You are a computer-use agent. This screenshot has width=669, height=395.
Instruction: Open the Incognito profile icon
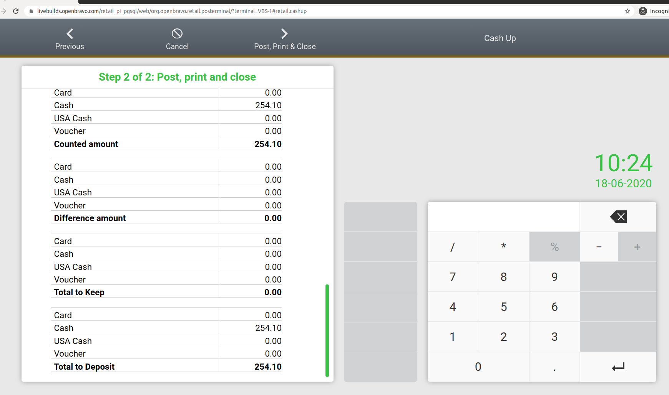(x=643, y=11)
